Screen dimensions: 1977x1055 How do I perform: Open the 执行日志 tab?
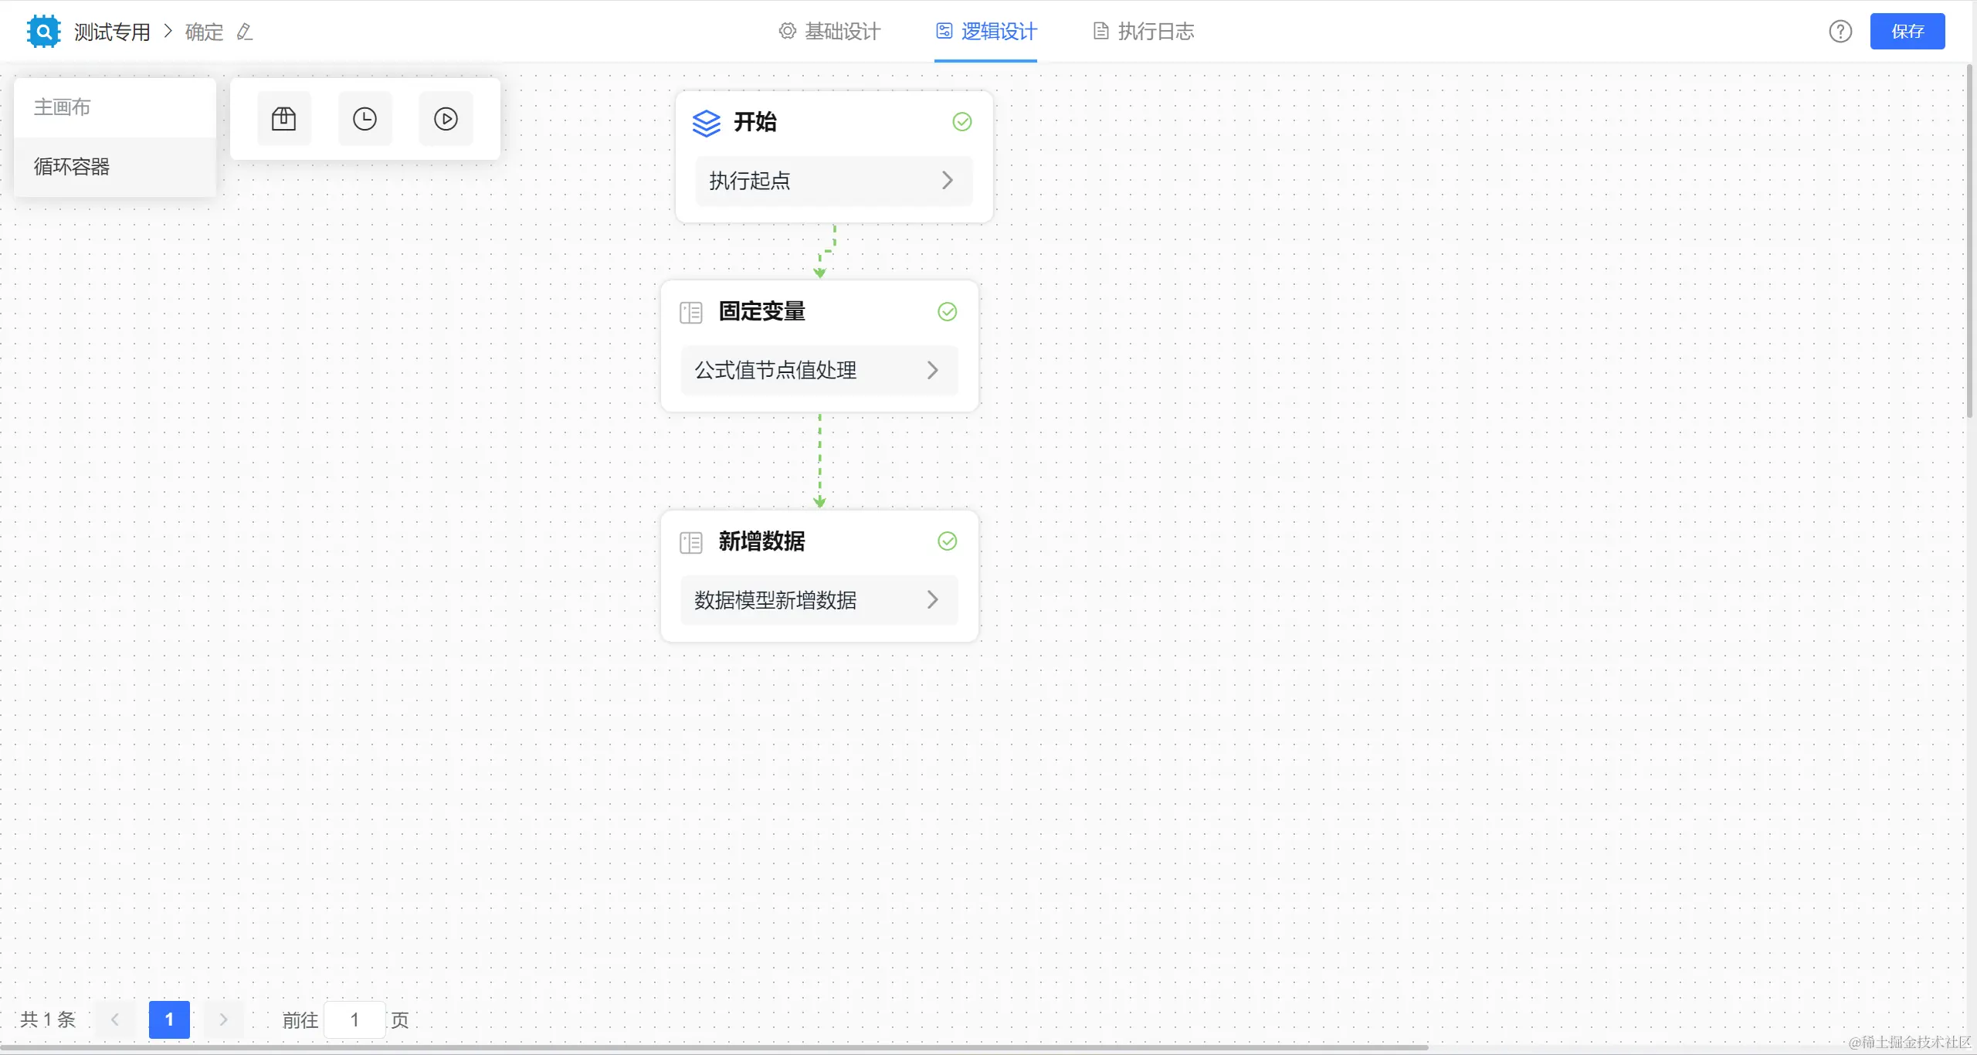point(1144,32)
